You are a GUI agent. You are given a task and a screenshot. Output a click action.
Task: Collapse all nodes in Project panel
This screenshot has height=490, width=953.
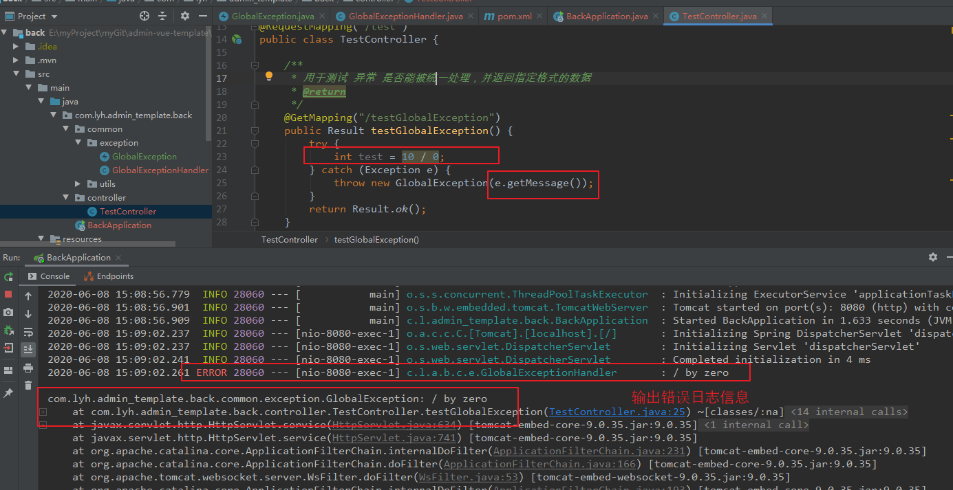pyautogui.click(x=164, y=16)
